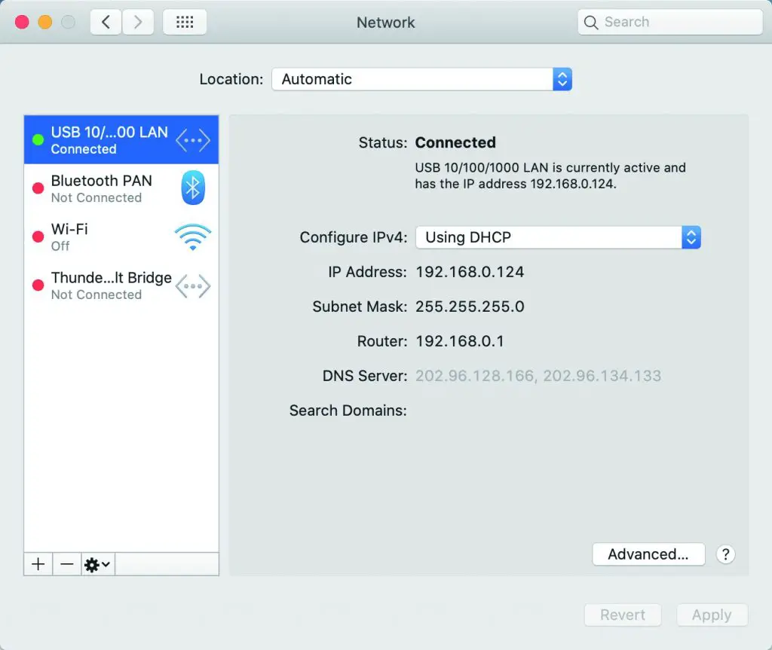This screenshot has height=650, width=772.
Task: Open Advanced network settings
Action: pos(648,554)
